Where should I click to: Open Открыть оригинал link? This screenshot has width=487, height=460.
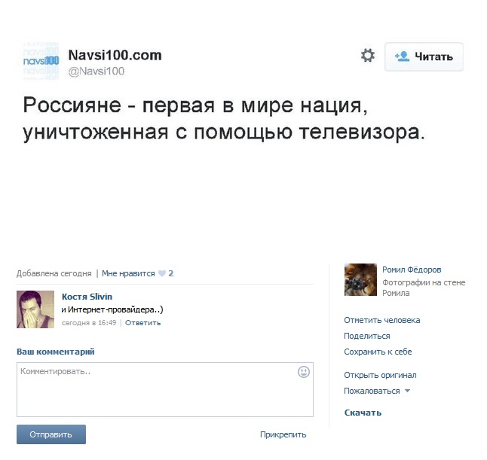(x=380, y=375)
